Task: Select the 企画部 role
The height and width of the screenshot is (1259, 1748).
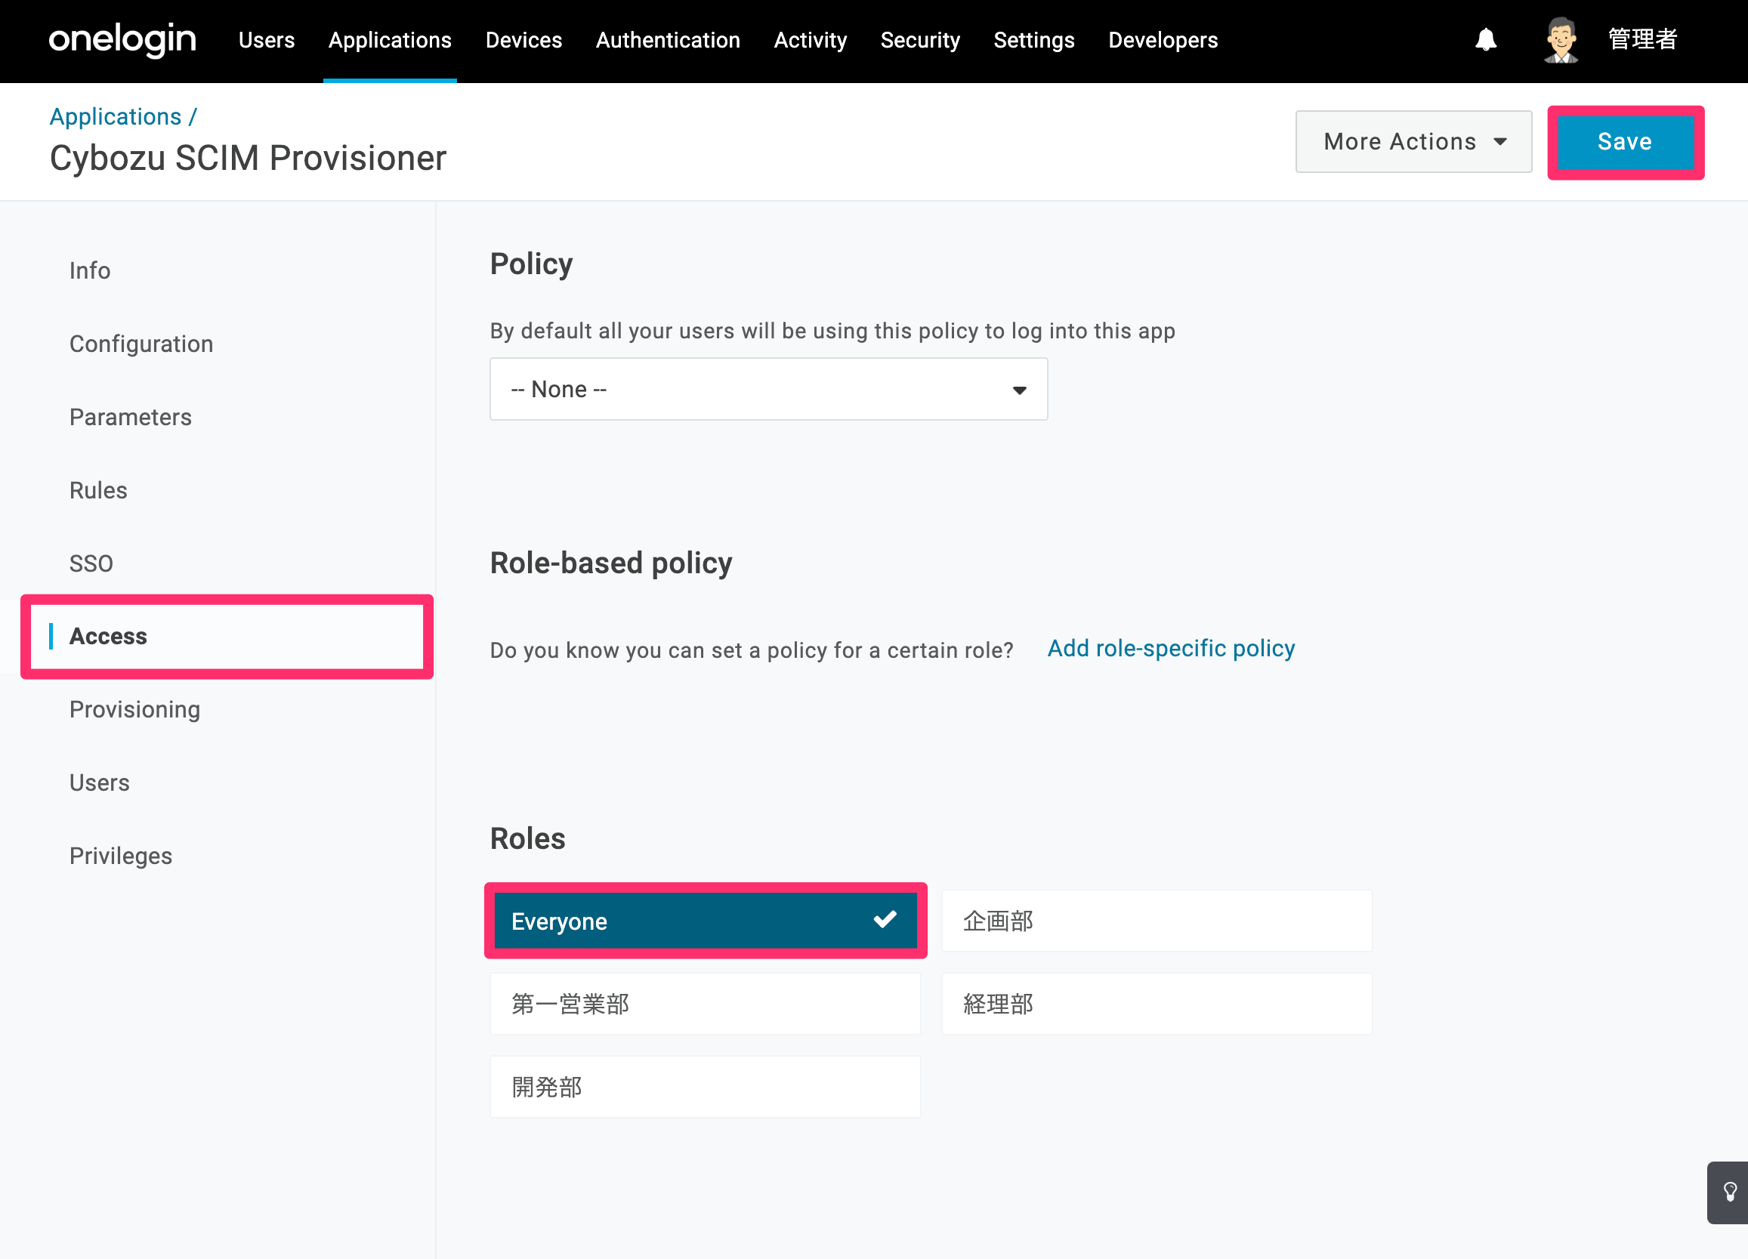Action: point(1157,921)
